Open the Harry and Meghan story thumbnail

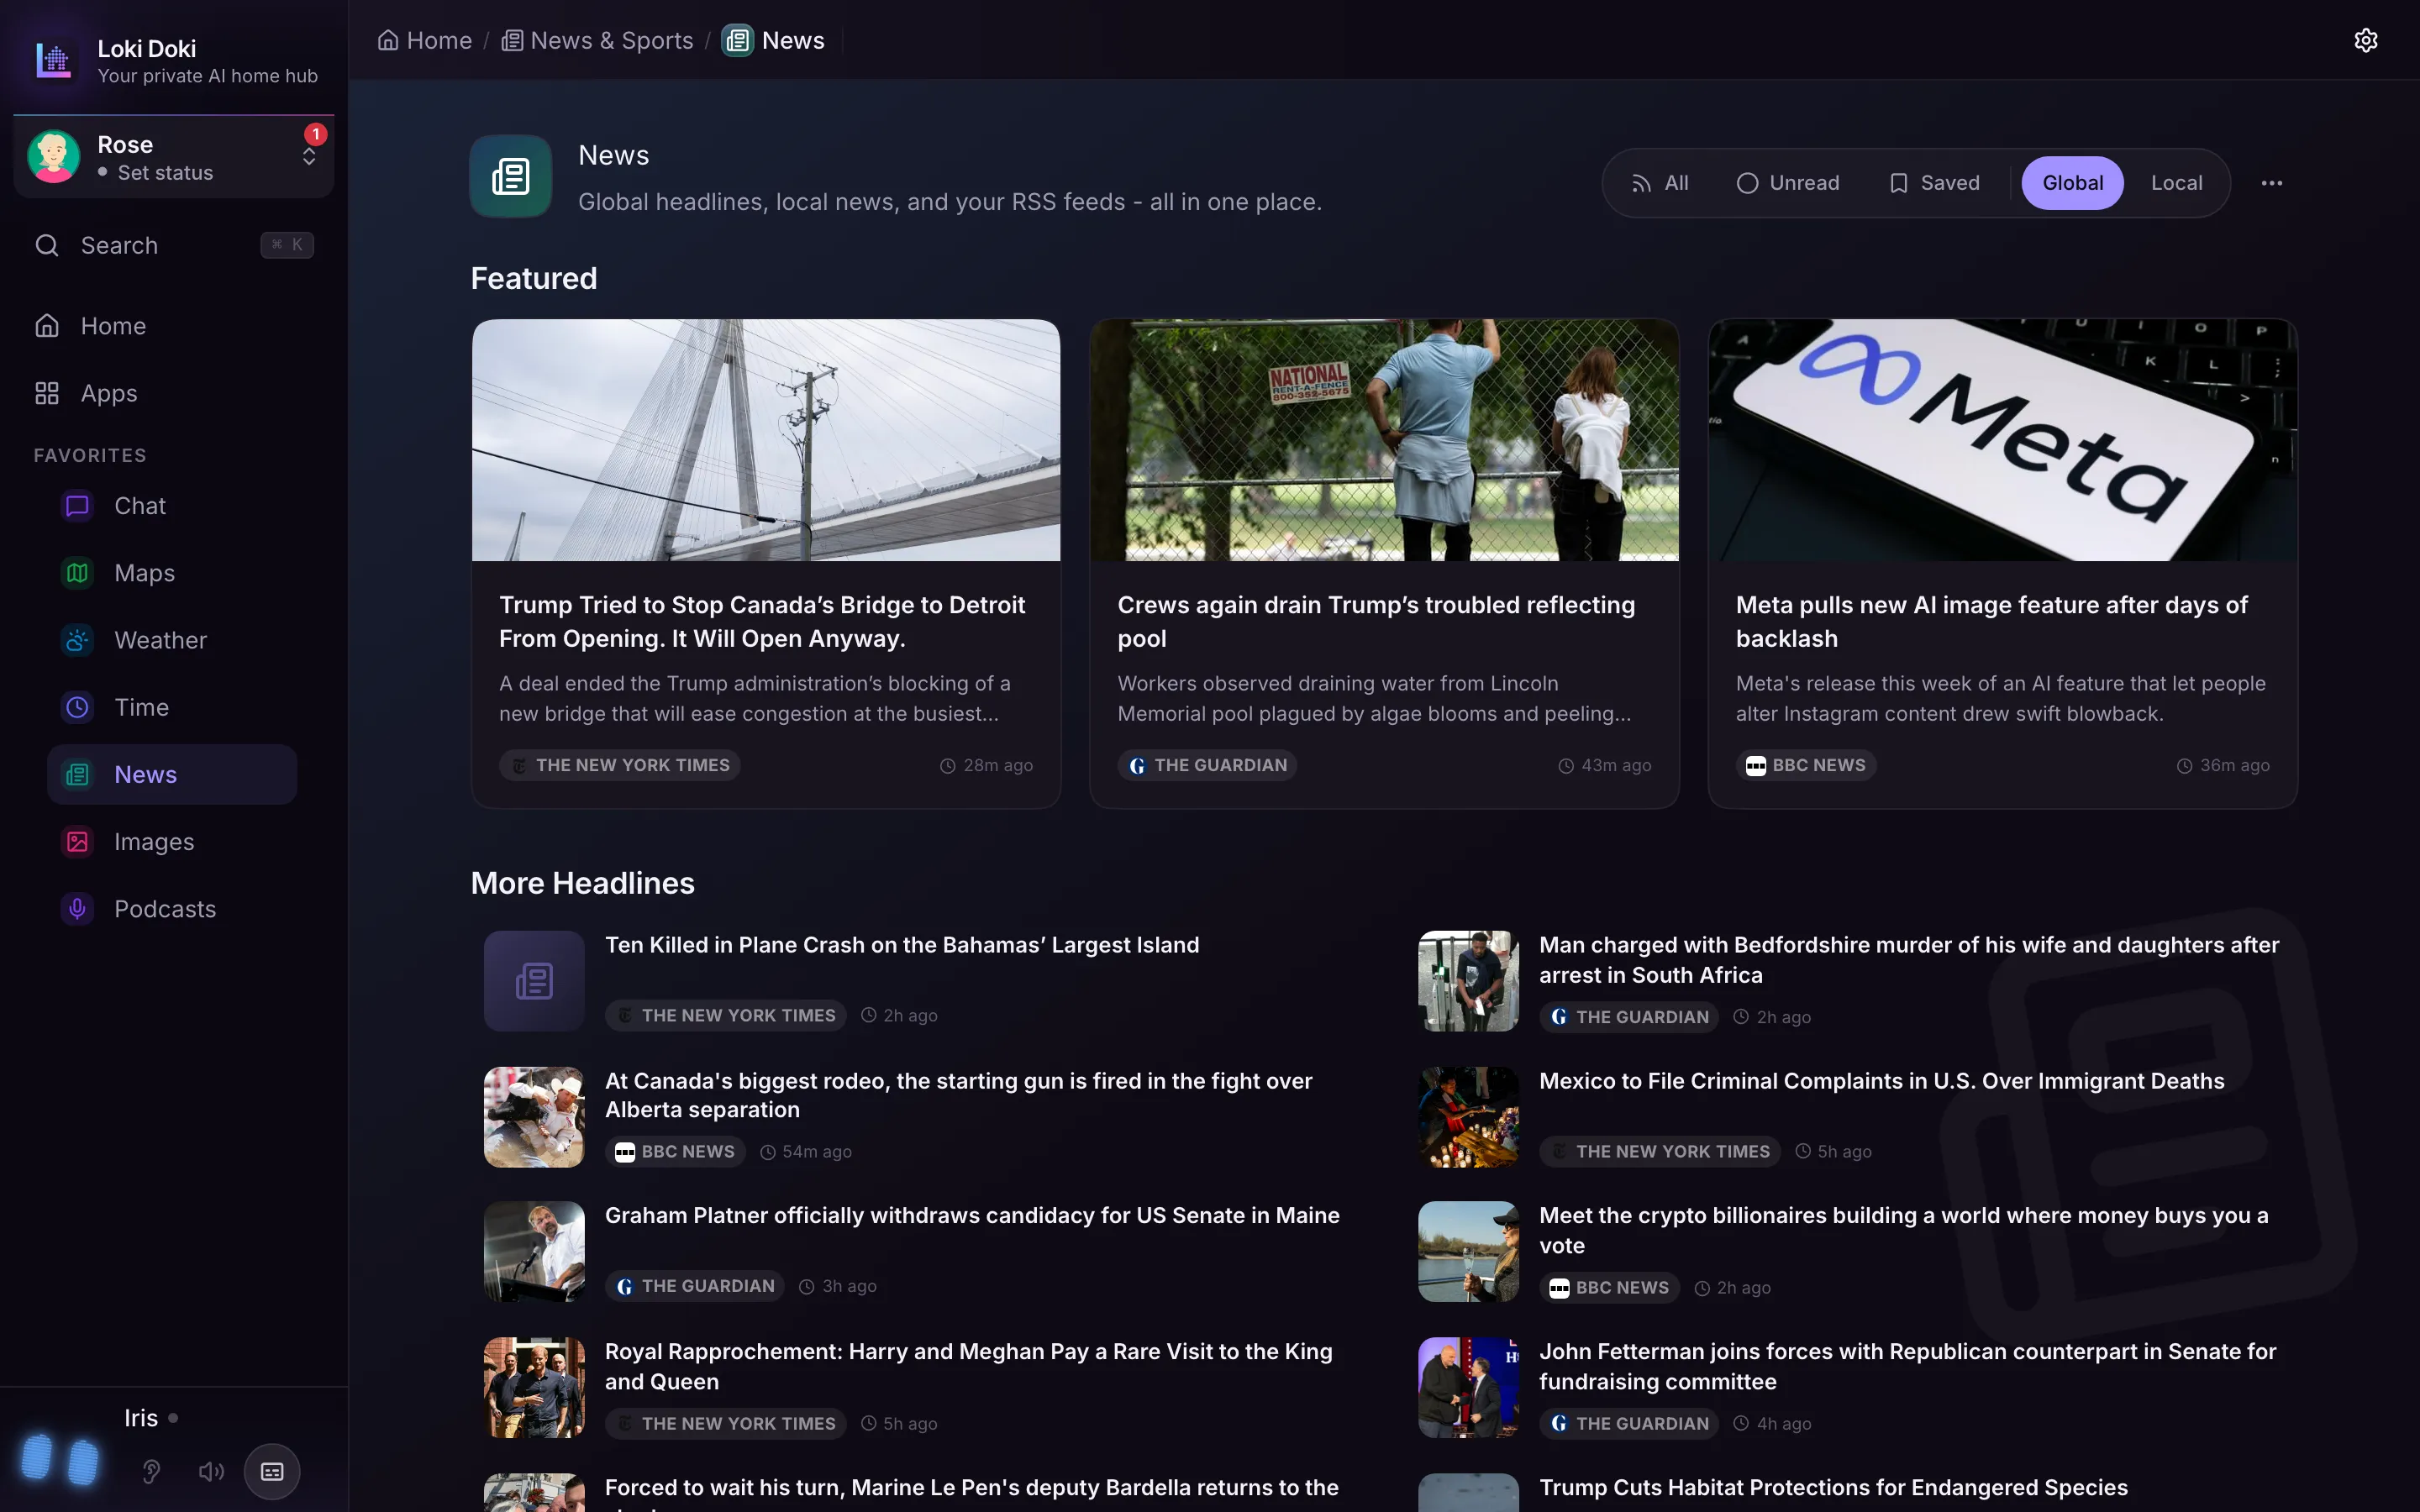coord(534,1387)
